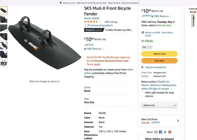Screen dimensions: 197x140
Task: Open the 609 ratings link
Action: click(x=111, y=22)
